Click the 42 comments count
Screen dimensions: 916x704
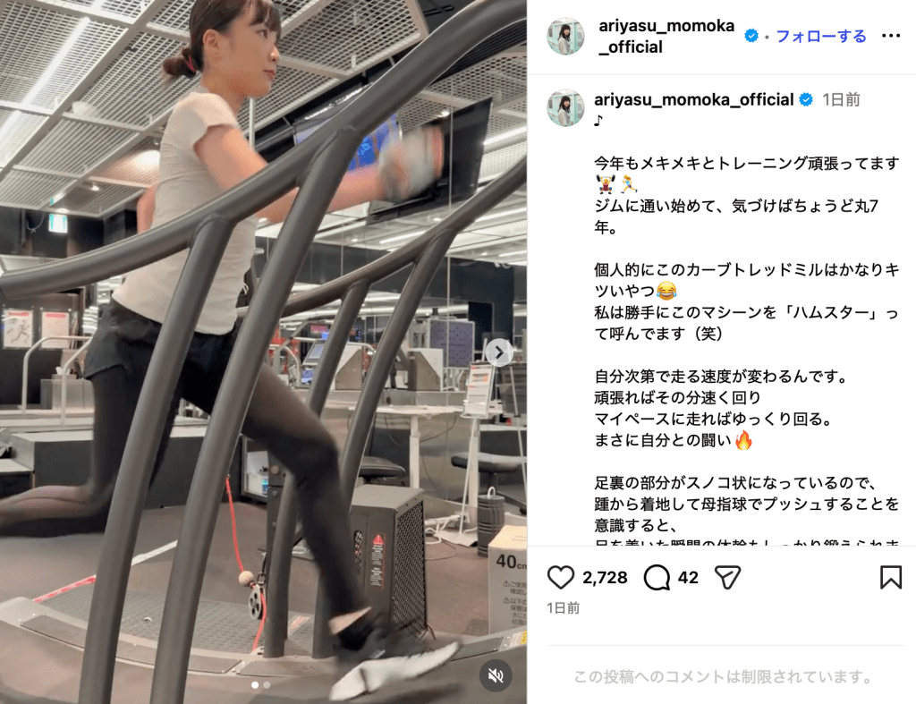688,578
